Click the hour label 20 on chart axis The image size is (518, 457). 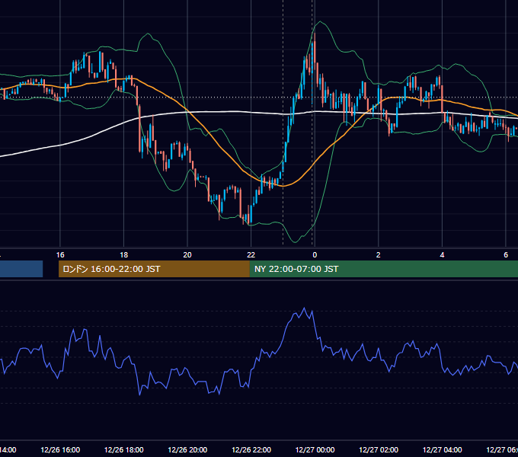point(187,254)
